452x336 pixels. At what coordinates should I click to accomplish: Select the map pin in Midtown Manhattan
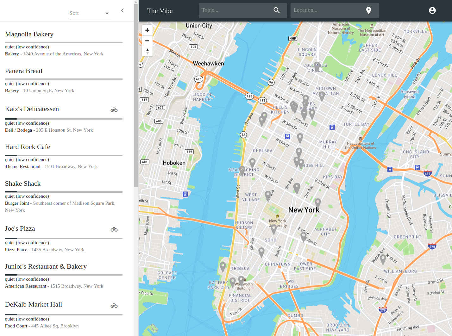click(322, 96)
